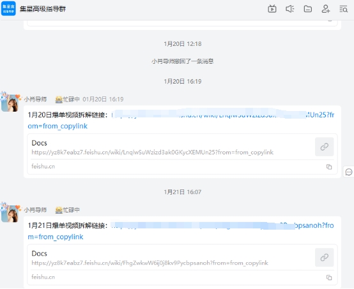Click the link icon on the January 21 Docs card

[x=324, y=257]
